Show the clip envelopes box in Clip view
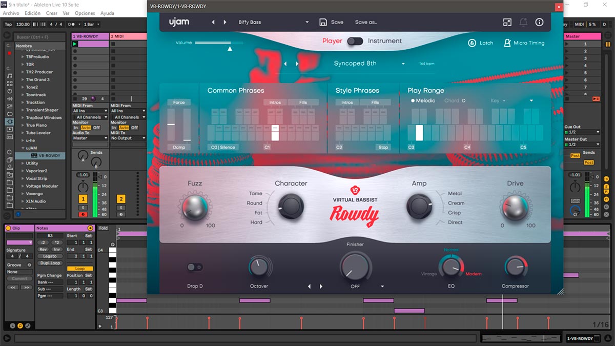 27,326
